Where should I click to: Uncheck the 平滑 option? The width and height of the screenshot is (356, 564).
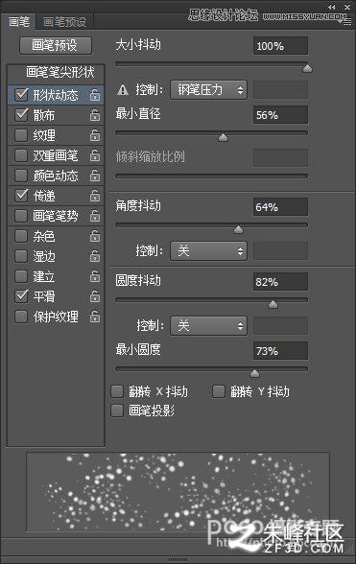pyautogui.click(x=21, y=296)
